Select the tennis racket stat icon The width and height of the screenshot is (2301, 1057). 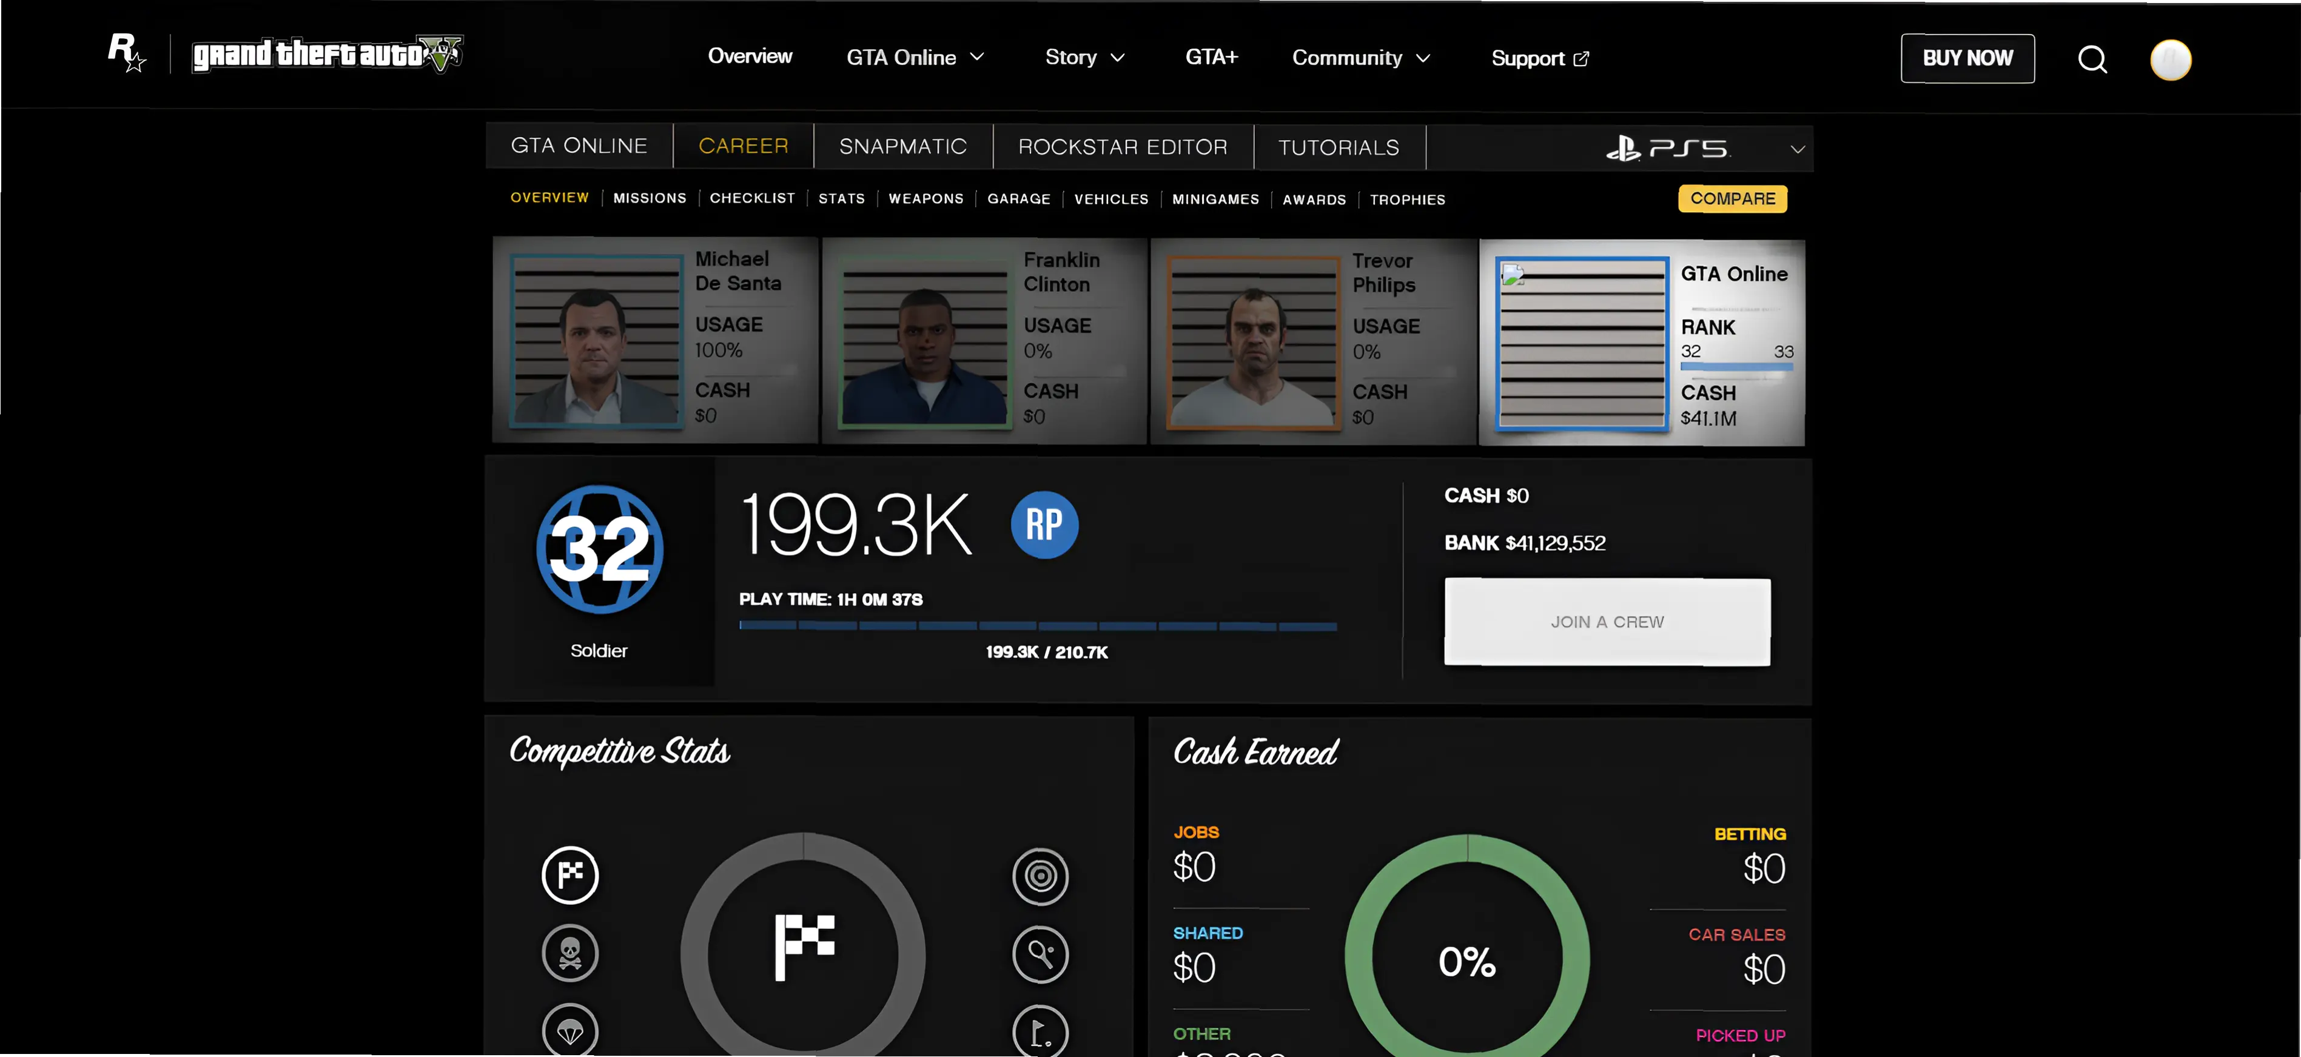click(x=1040, y=955)
